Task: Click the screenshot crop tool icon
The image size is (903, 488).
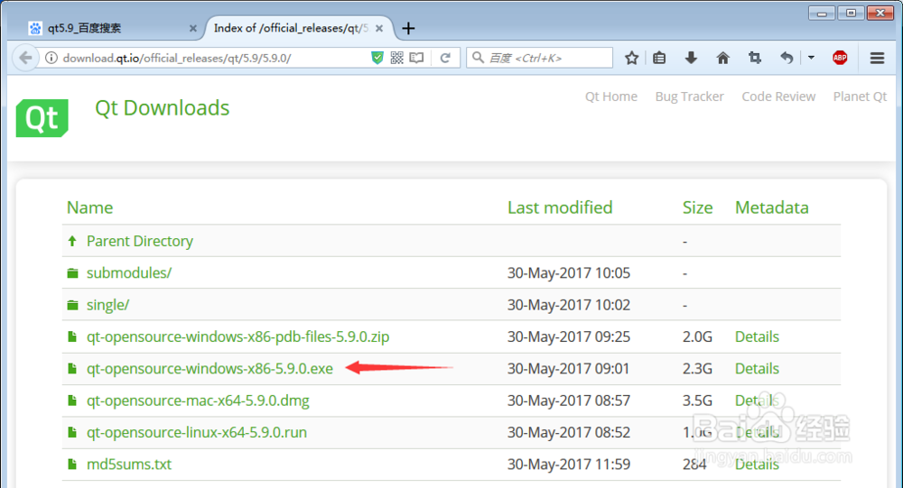Action: (x=754, y=58)
